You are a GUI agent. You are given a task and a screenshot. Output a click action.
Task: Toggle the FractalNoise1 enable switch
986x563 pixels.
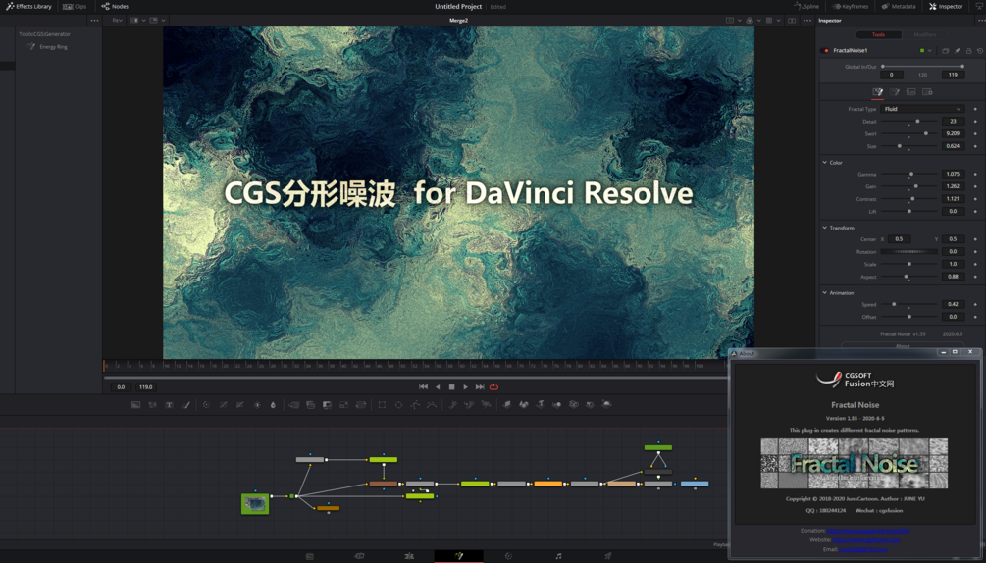pyautogui.click(x=826, y=51)
